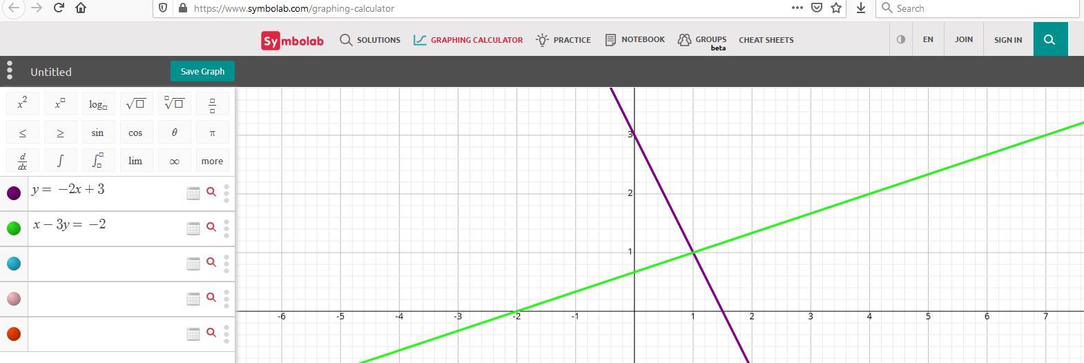Open options dots in blue dot row
The height and width of the screenshot is (363, 1084).
[x=226, y=264]
